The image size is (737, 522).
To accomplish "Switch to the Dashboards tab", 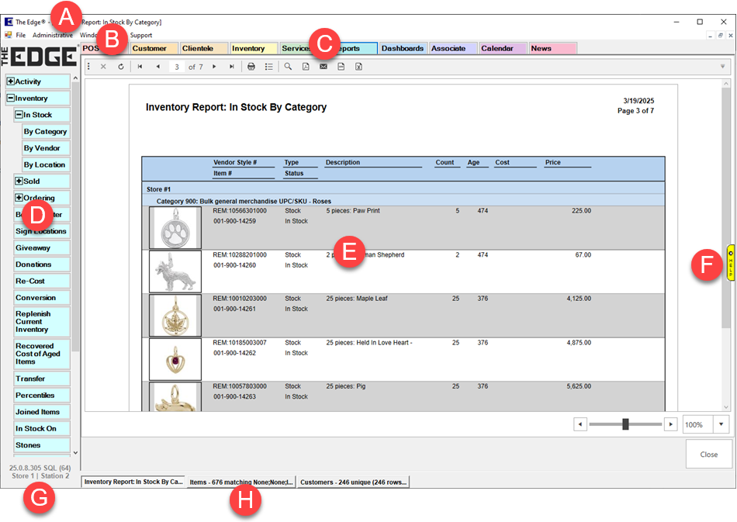I will 403,48.
